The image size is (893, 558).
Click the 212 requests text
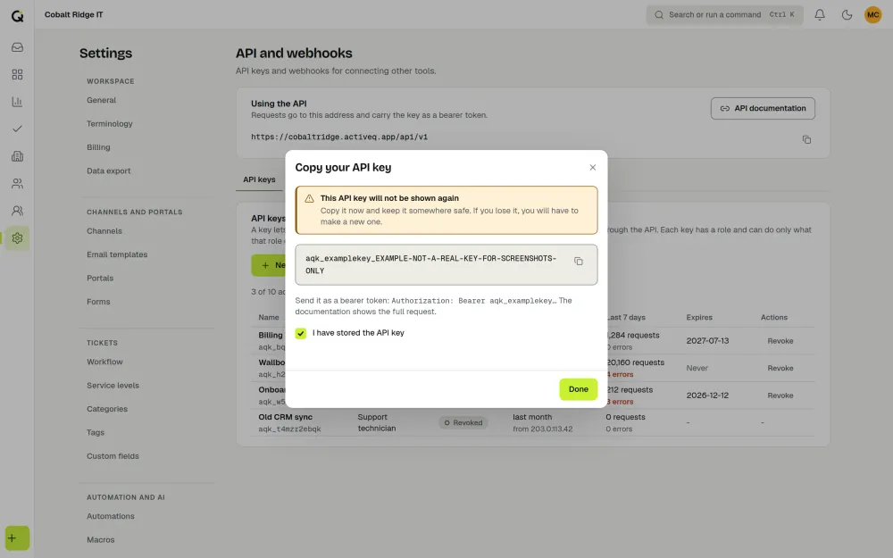pos(630,390)
